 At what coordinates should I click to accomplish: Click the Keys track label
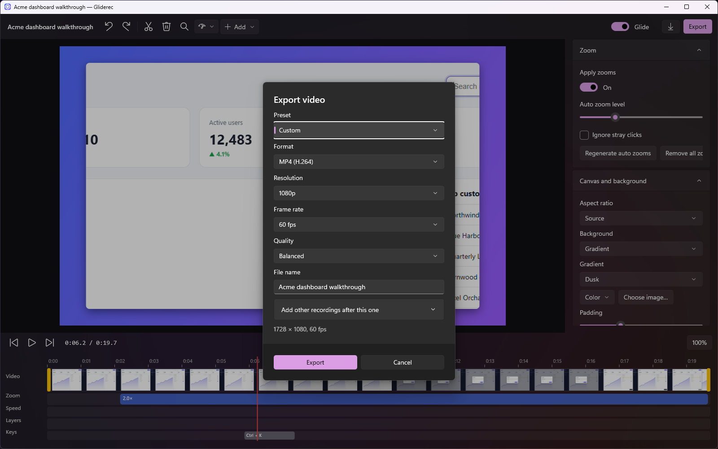pos(11,432)
